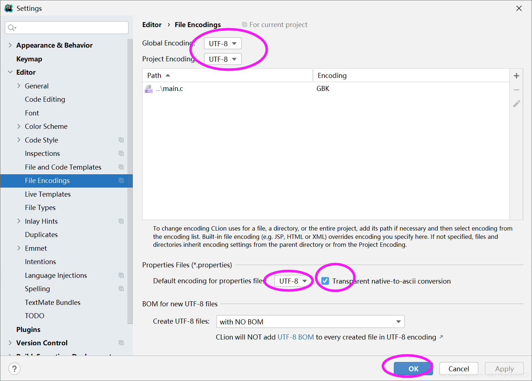
Task: Click Editor in the breadcrumb
Action: [152, 25]
